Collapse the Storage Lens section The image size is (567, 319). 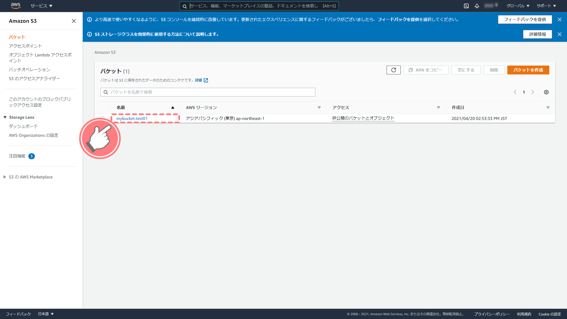[x=5, y=117]
